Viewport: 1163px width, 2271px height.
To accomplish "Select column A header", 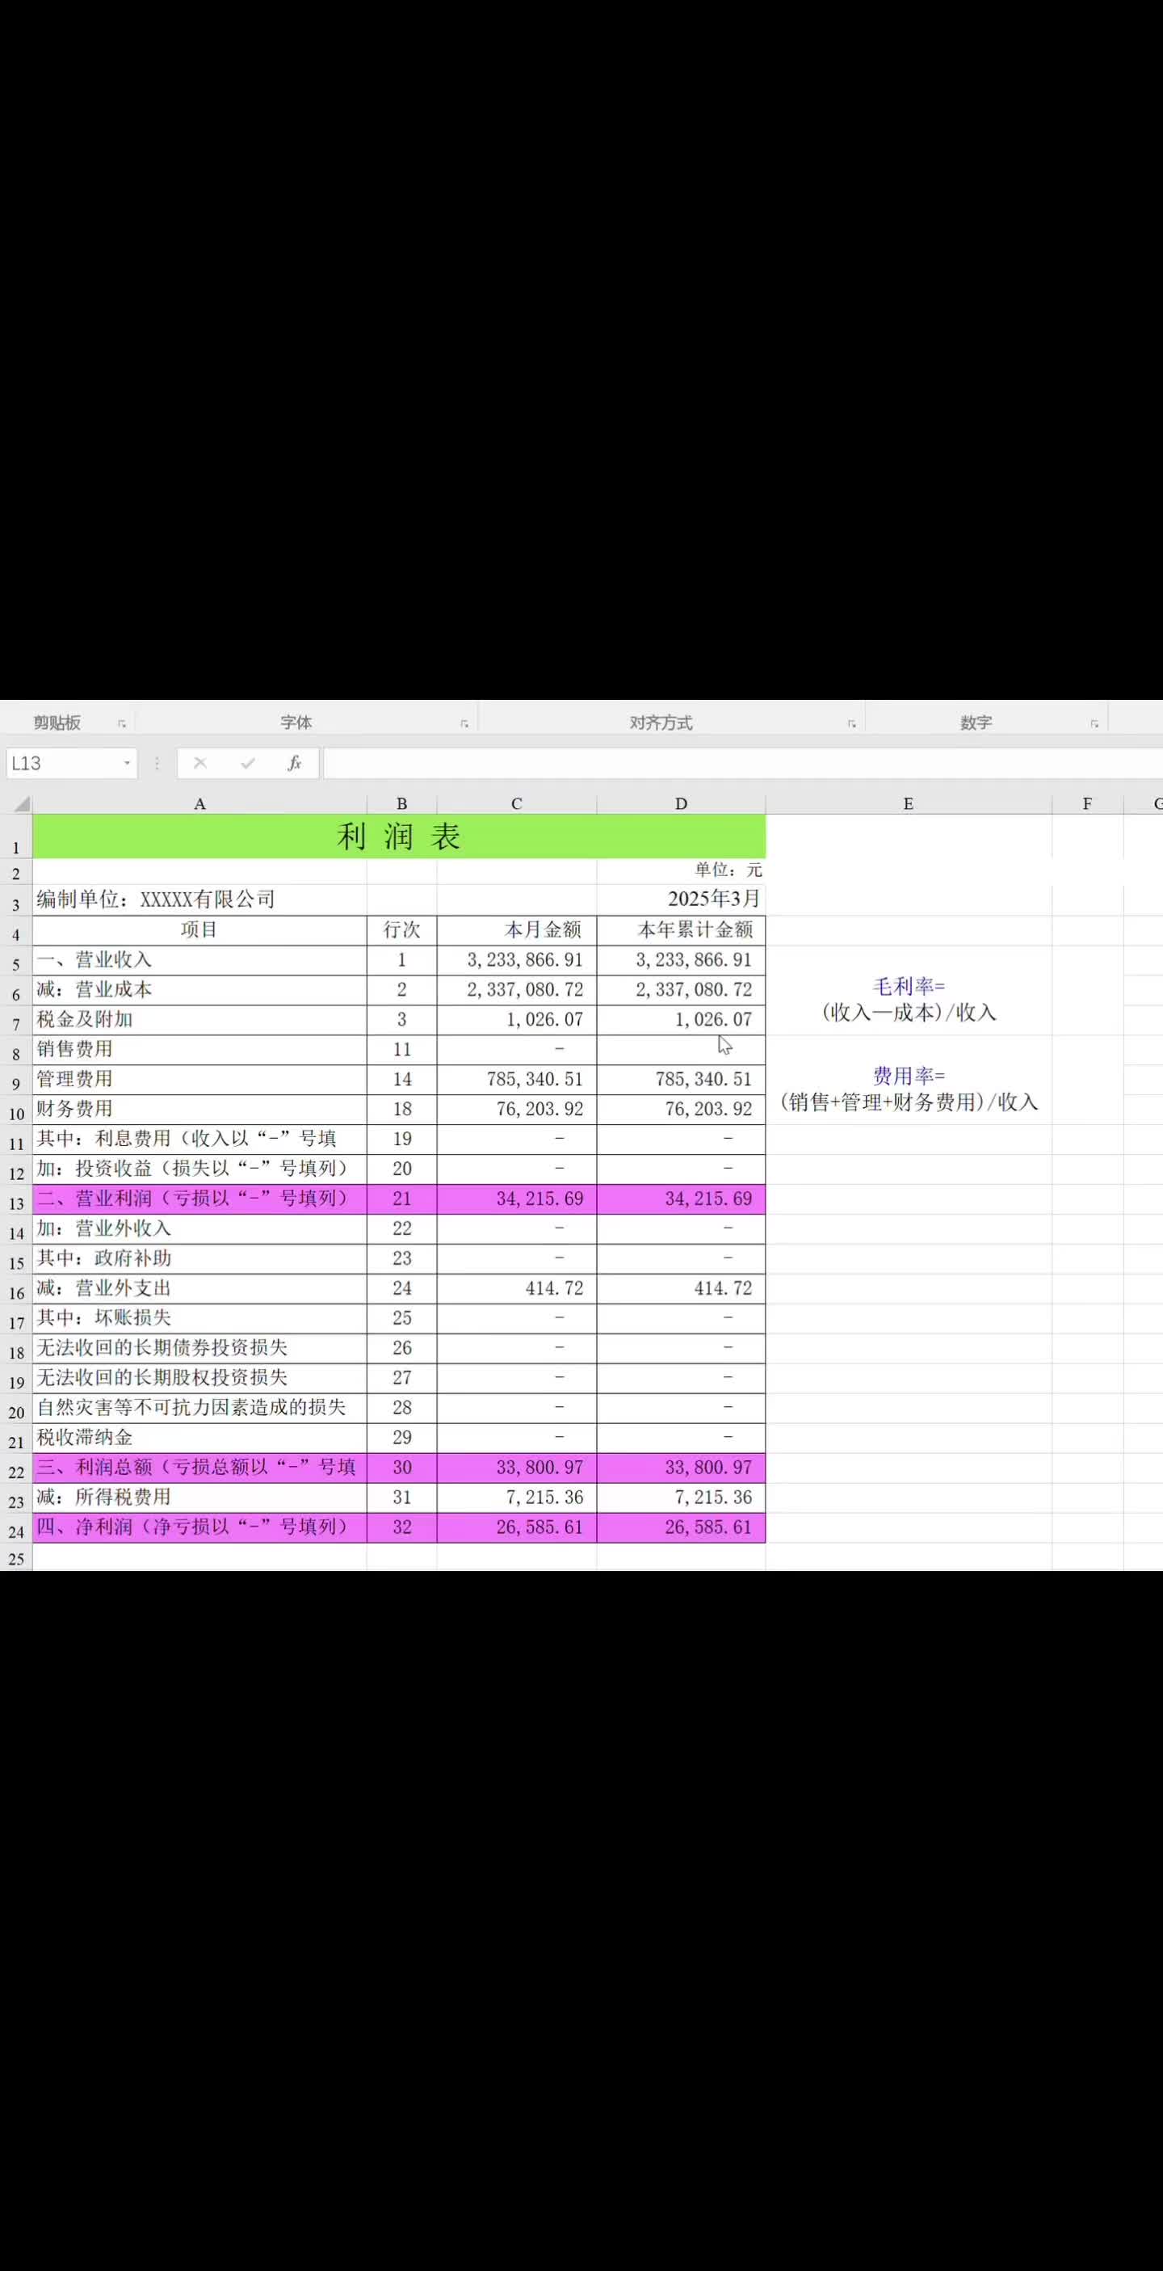I will tap(200, 804).
